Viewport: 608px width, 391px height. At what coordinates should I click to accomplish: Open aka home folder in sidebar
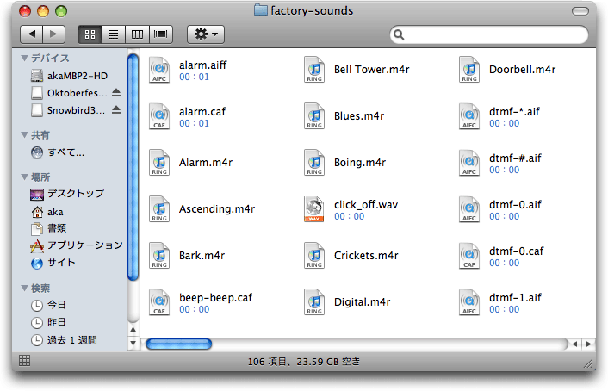click(x=47, y=212)
